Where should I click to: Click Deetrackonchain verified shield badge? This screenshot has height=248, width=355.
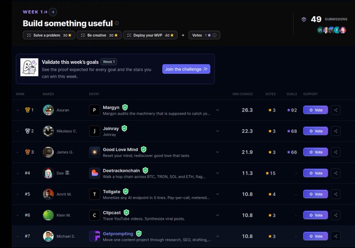click(x=145, y=170)
